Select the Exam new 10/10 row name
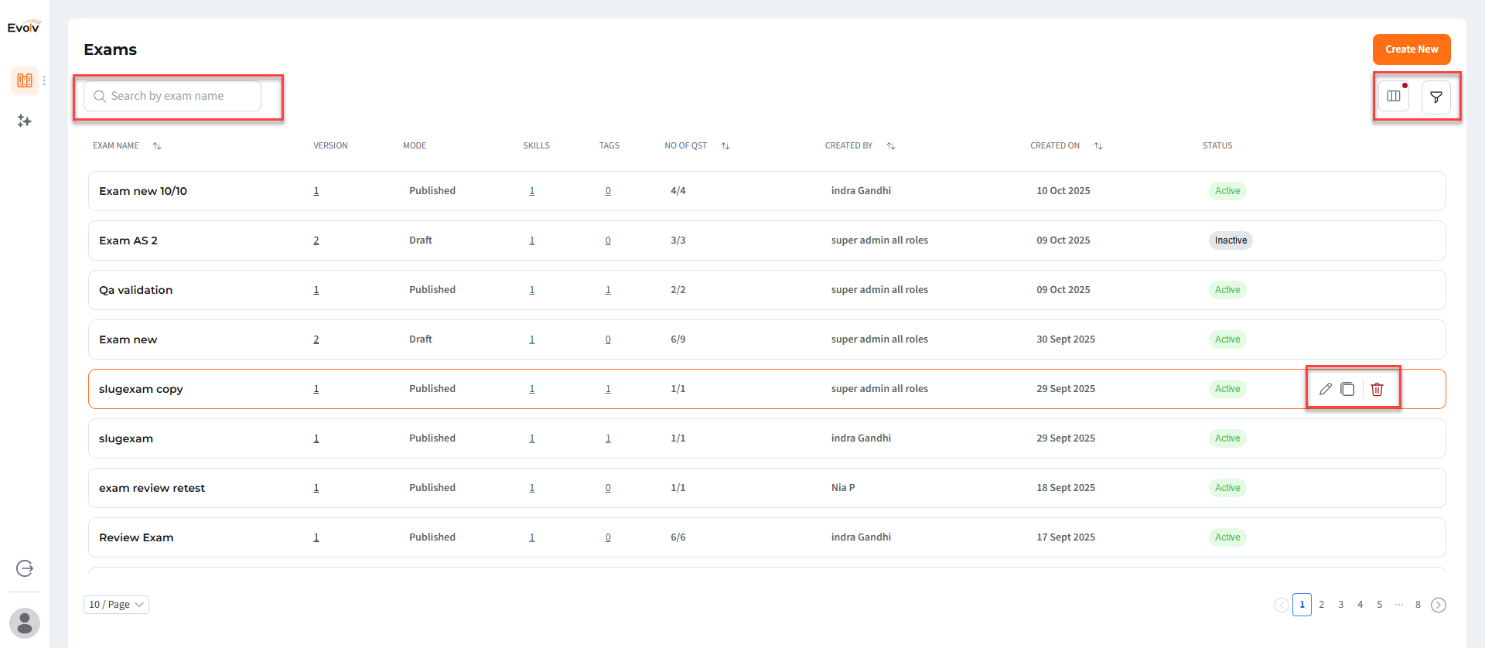1485x648 pixels. point(143,191)
